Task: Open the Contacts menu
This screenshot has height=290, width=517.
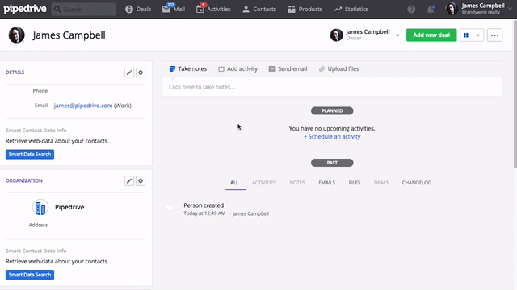Action: click(x=259, y=9)
